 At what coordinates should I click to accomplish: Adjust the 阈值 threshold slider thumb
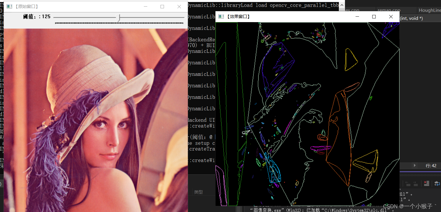pyautogui.click(x=118, y=18)
